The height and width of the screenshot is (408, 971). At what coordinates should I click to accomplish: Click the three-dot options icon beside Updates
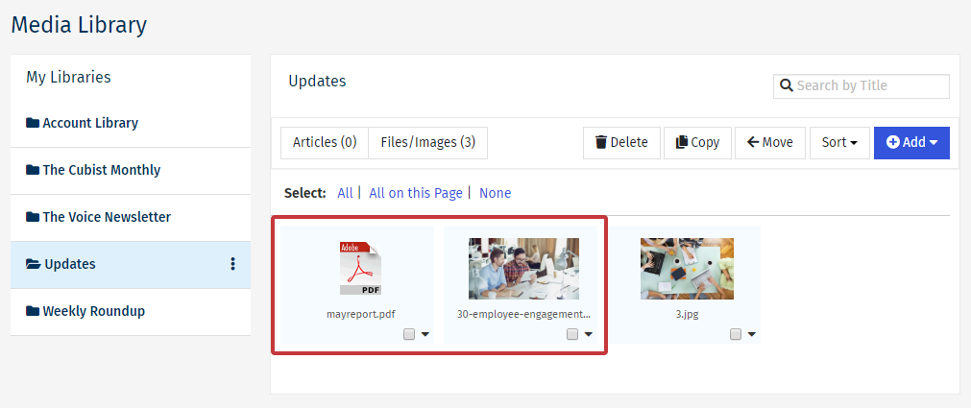pyautogui.click(x=232, y=265)
